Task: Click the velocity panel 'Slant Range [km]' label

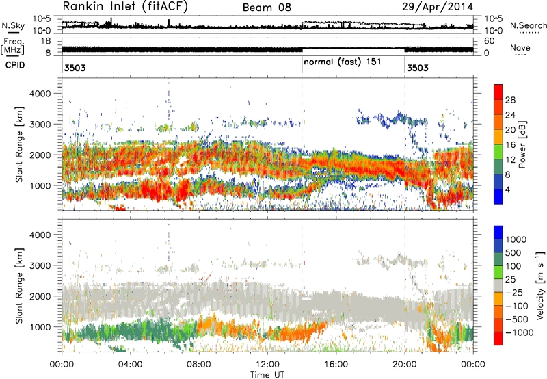Action: [19, 286]
